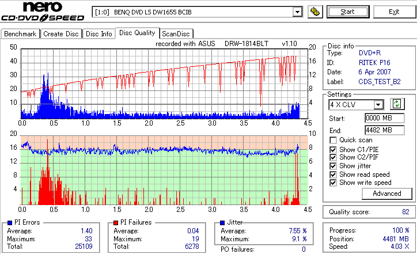Click the disc label CDS_TEST_B2
Viewport: 417px width, 254px height.
point(380,82)
